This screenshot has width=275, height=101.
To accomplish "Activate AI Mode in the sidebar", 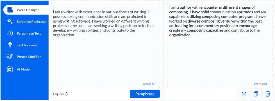I will [23, 69].
